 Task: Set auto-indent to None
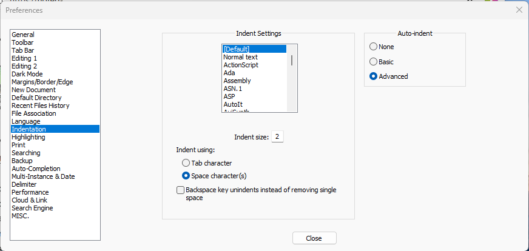click(374, 47)
